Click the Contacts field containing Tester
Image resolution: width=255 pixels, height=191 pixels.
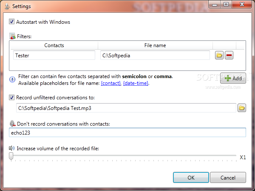[x=54, y=55]
